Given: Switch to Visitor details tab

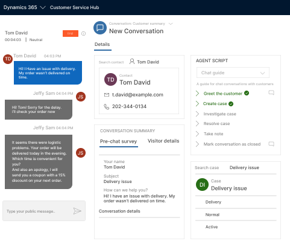Looking at the screenshot, I should point(163,141).
